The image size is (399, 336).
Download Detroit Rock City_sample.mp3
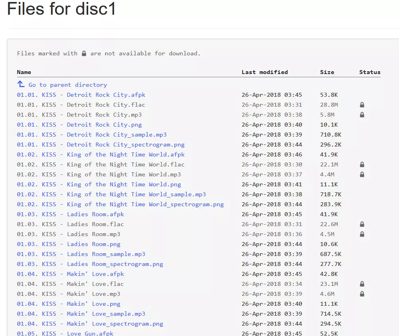click(x=92, y=135)
